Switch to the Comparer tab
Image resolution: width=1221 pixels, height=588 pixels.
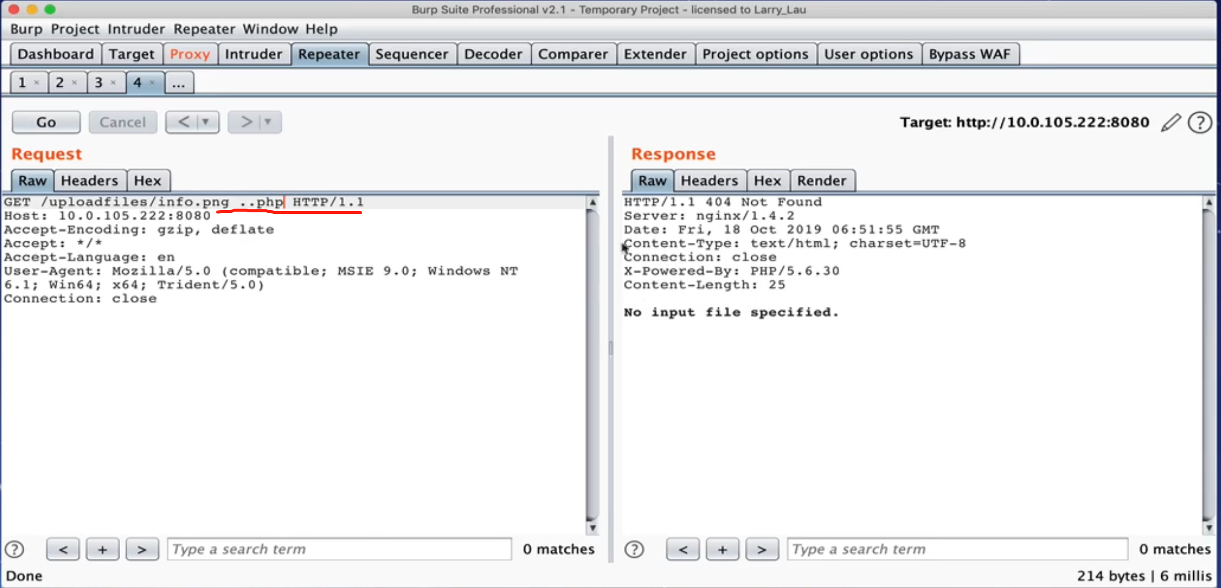(x=573, y=54)
